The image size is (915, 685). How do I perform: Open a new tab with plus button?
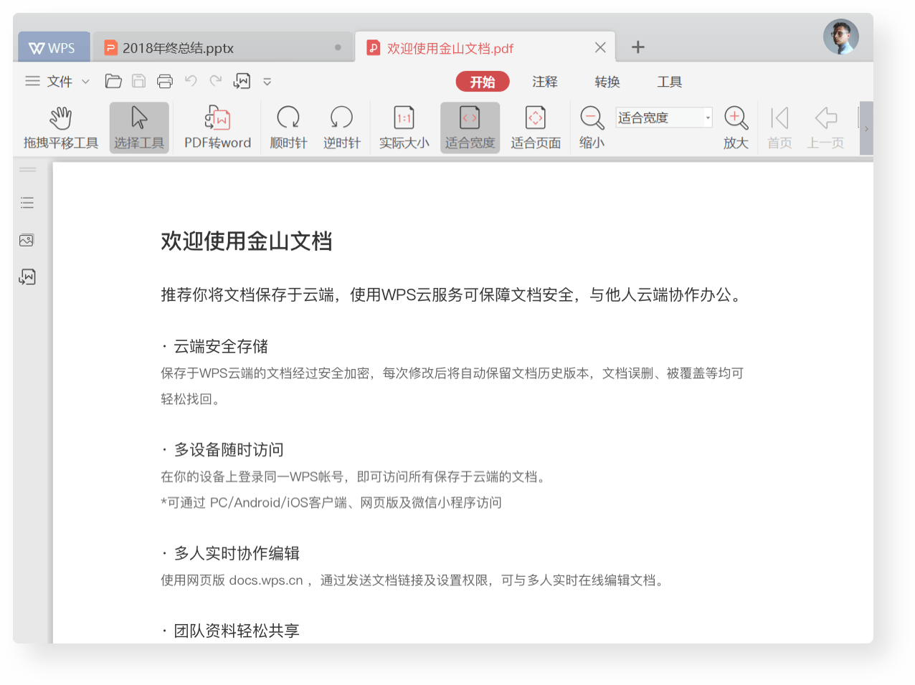click(637, 47)
